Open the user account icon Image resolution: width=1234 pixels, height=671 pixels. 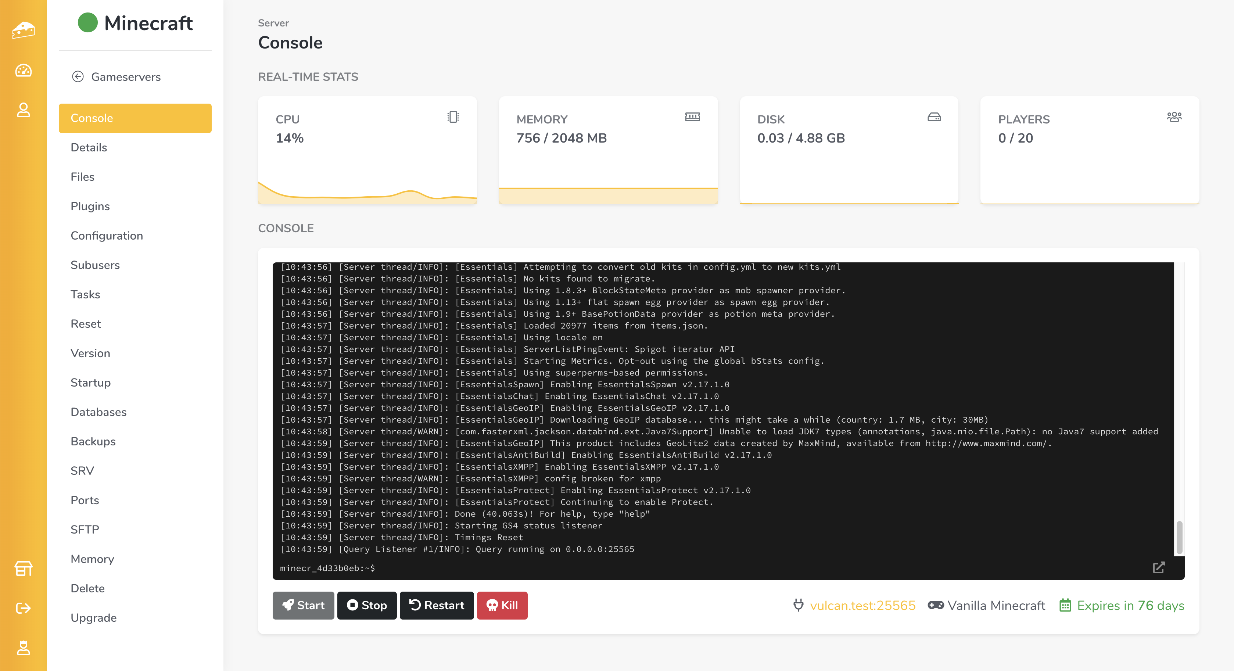[x=23, y=110]
